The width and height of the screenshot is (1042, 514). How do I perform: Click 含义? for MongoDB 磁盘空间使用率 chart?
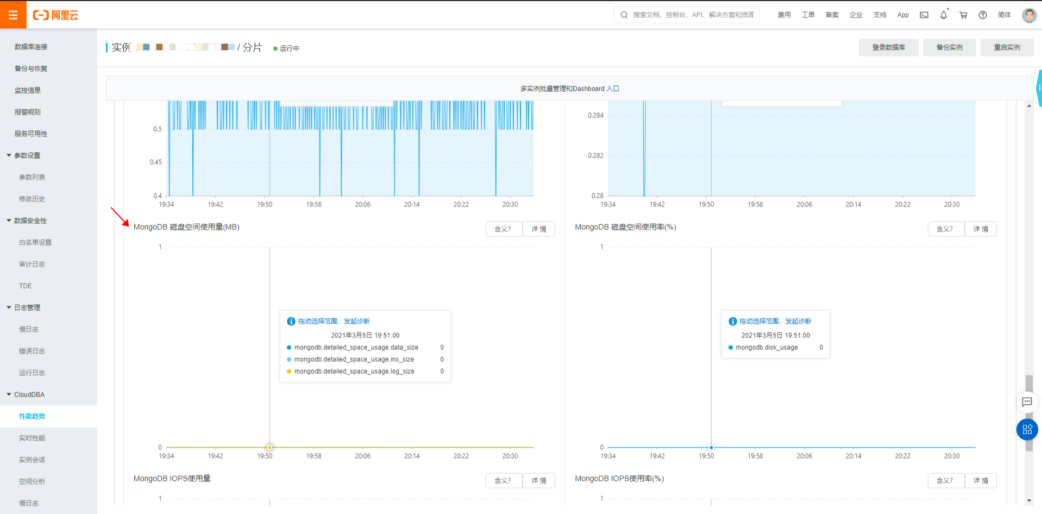point(946,229)
